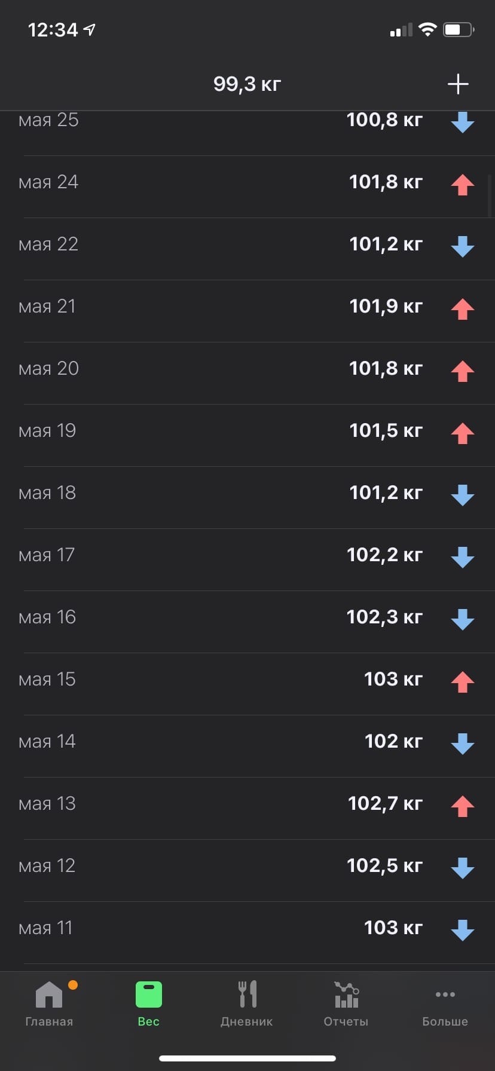Screen dimensions: 495x1071
Task: Tap the 102,2 кг value for мая 17
Action: [x=384, y=555]
